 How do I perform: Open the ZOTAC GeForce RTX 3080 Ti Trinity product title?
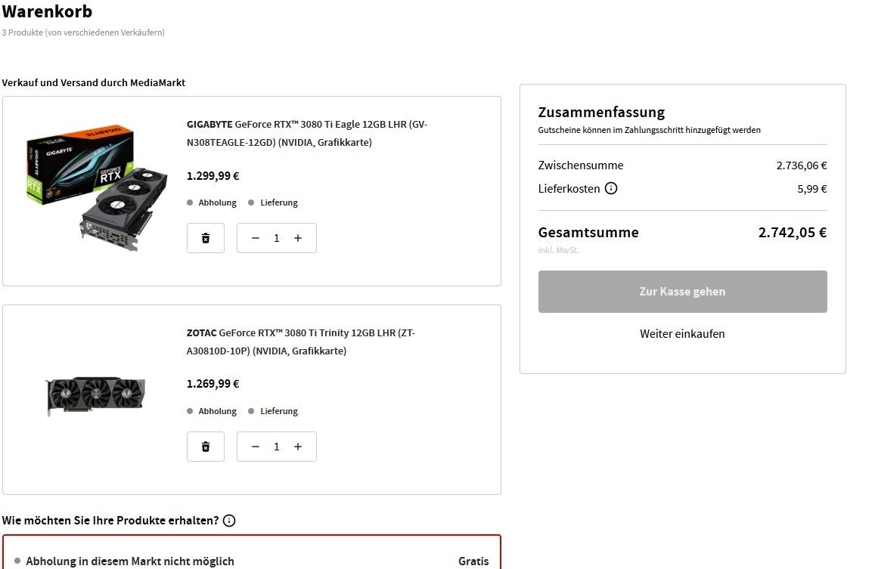tap(301, 342)
